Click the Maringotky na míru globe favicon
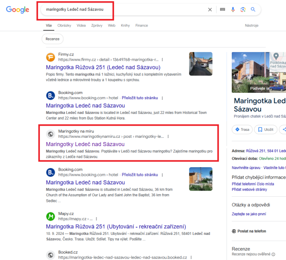286x260 pixels. point(50,134)
